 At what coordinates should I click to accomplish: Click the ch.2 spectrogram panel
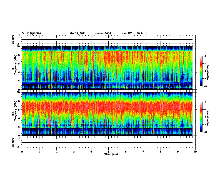pyautogui.click(x=107, y=114)
